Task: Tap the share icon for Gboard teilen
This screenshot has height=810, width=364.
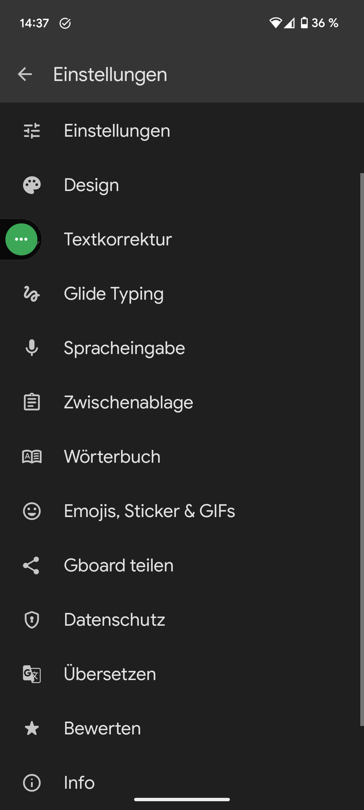Action: 32,565
